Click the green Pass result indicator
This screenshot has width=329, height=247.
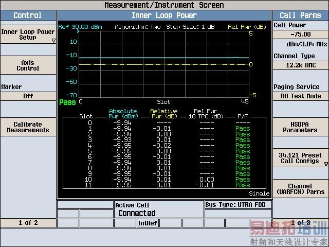(67, 102)
